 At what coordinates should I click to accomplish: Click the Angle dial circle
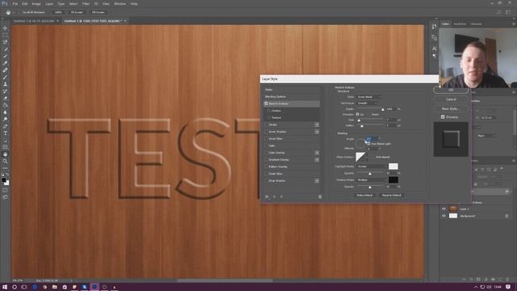pyautogui.click(x=360, y=143)
